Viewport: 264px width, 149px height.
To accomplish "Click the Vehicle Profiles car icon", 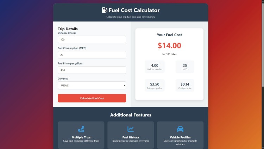I will (x=180, y=129).
